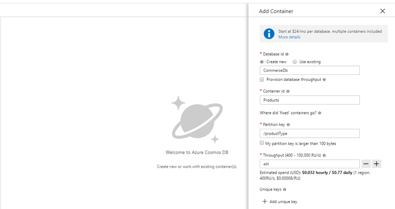The height and width of the screenshot is (209, 395).
Task: Click 'Where did fixed containers go?' text
Action: [288, 113]
